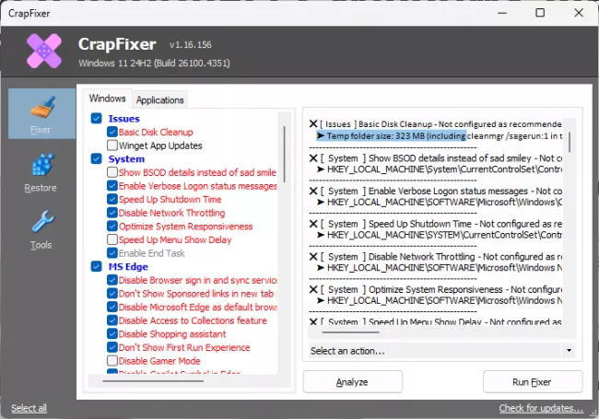Screen dimensions: 599x419
Task: Switch to the Windows tab
Action: click(107, 99)
